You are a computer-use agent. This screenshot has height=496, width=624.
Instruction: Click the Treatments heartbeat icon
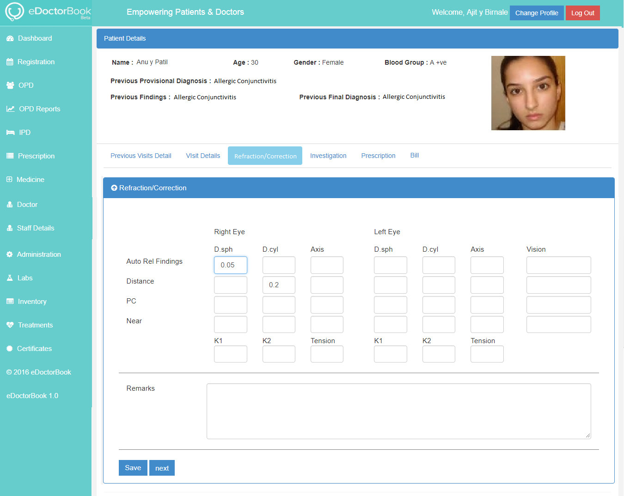click(x=10, y=325)
